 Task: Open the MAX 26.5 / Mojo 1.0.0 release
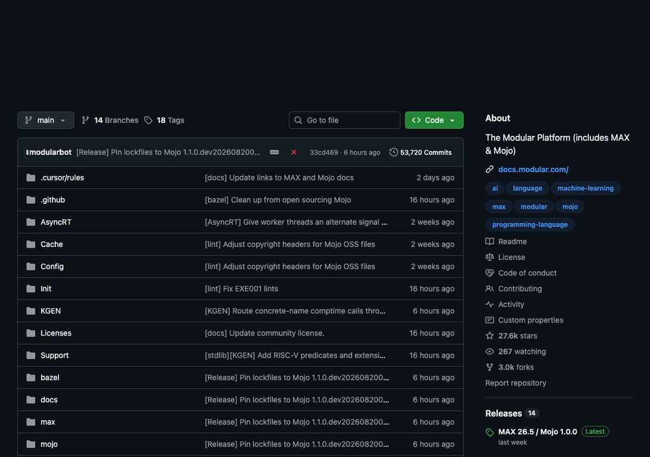538,432
